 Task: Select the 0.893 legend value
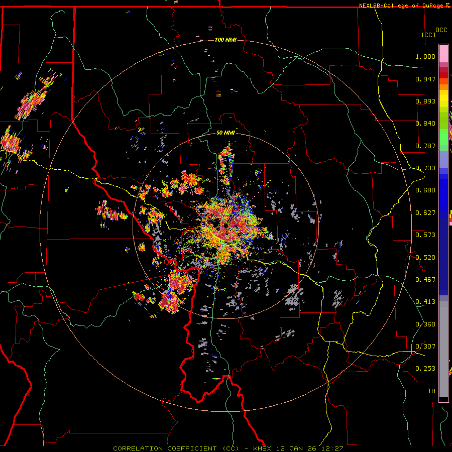click(x=425, y=101)
